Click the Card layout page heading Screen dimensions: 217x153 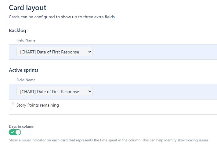tap(27, 8)
